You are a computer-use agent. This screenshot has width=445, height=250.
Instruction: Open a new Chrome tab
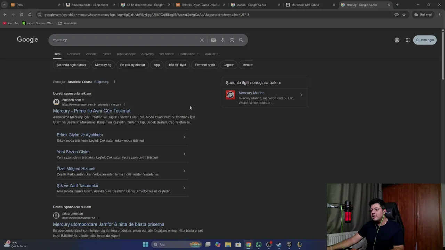point(397,5)
